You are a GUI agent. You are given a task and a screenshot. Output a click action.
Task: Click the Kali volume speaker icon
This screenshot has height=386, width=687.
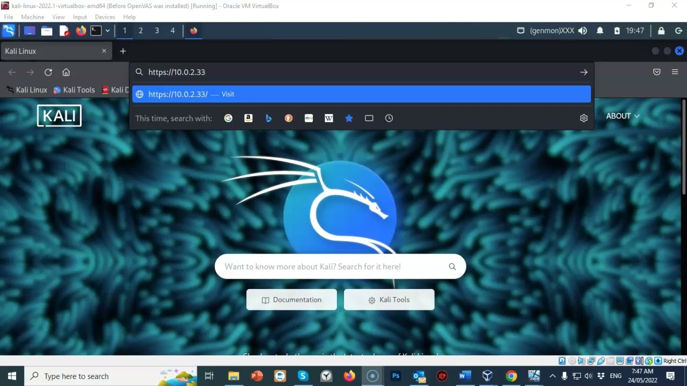(x=583, y=31)
